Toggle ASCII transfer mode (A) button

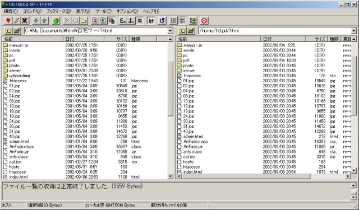[x=95, y=21]
